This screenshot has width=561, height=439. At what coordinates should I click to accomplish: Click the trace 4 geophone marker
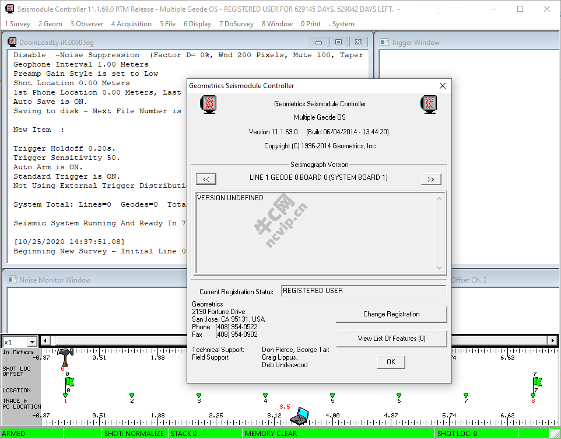point(265,396)
